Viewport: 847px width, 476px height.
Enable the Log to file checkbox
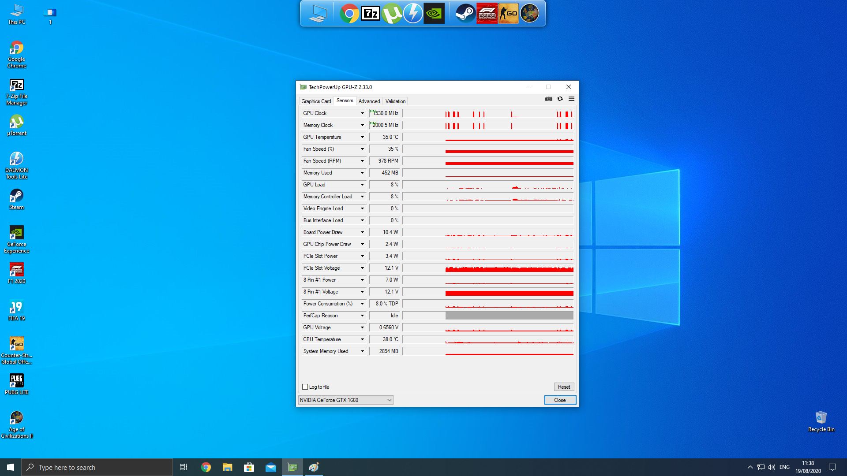click(x=305, y=387)
